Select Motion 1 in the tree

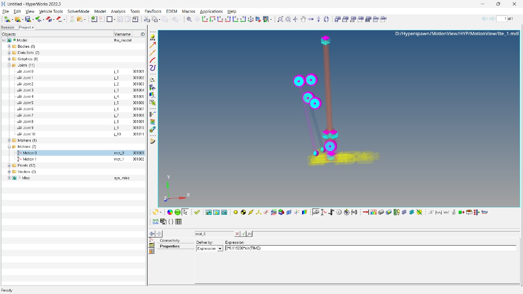point(29,159)
